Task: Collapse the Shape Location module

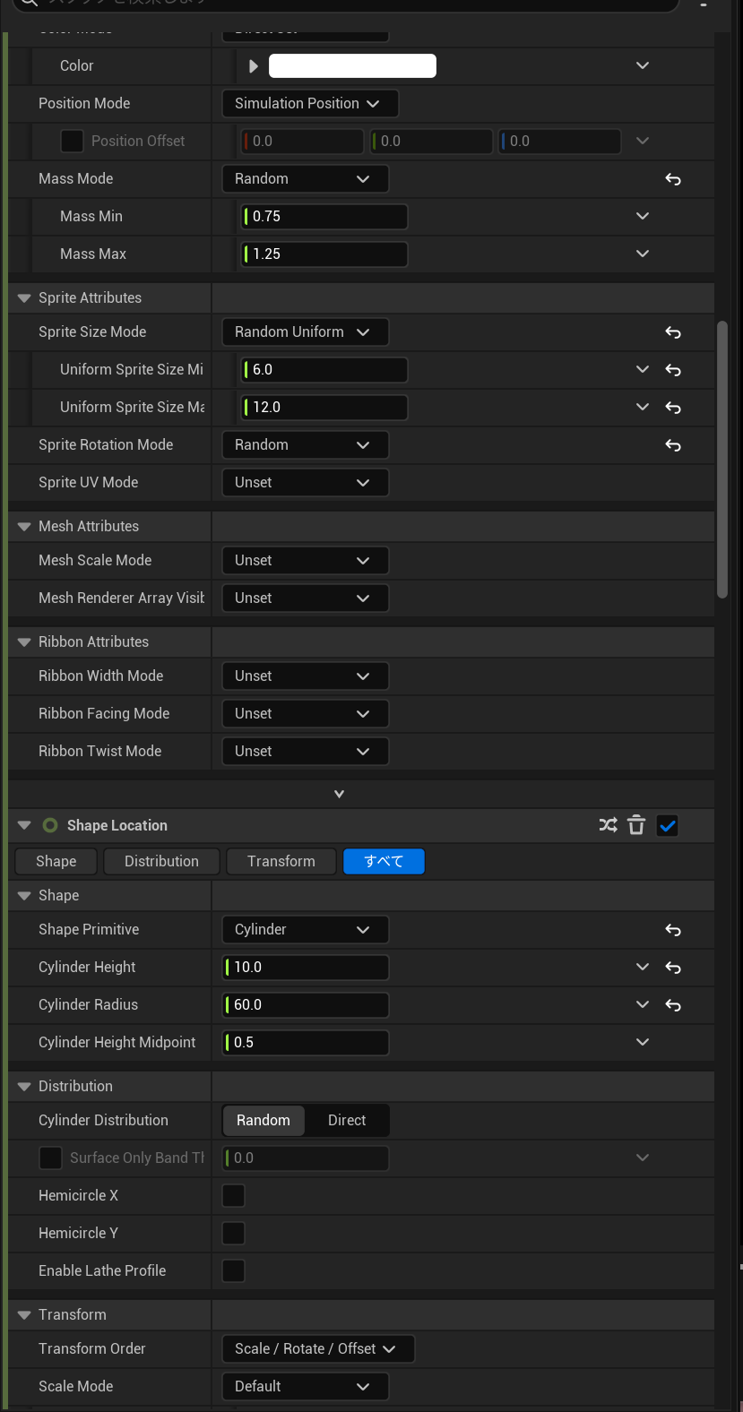Action: (x=24, y=825)
